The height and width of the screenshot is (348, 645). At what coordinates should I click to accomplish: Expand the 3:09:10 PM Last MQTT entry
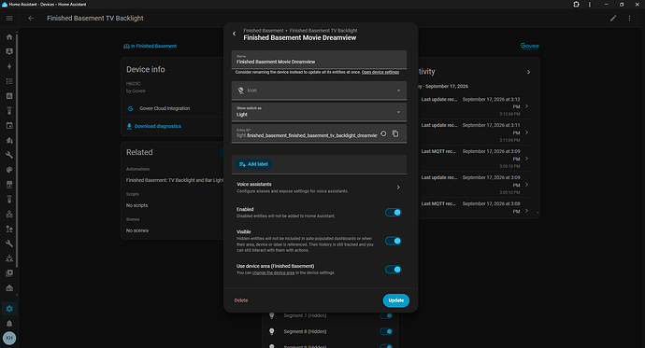pyautogui.click(x=526, y=159)
